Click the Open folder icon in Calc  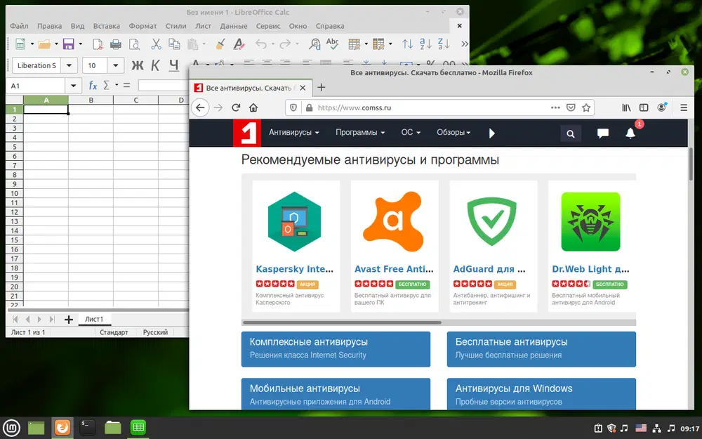click(x=44, y=44)
